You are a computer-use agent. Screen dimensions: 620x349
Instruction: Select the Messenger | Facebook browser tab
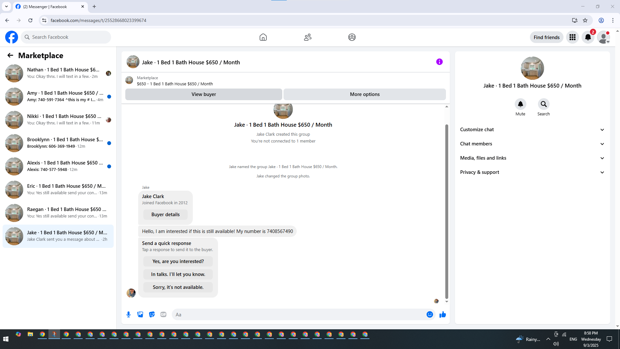click(x=50, y=6)
